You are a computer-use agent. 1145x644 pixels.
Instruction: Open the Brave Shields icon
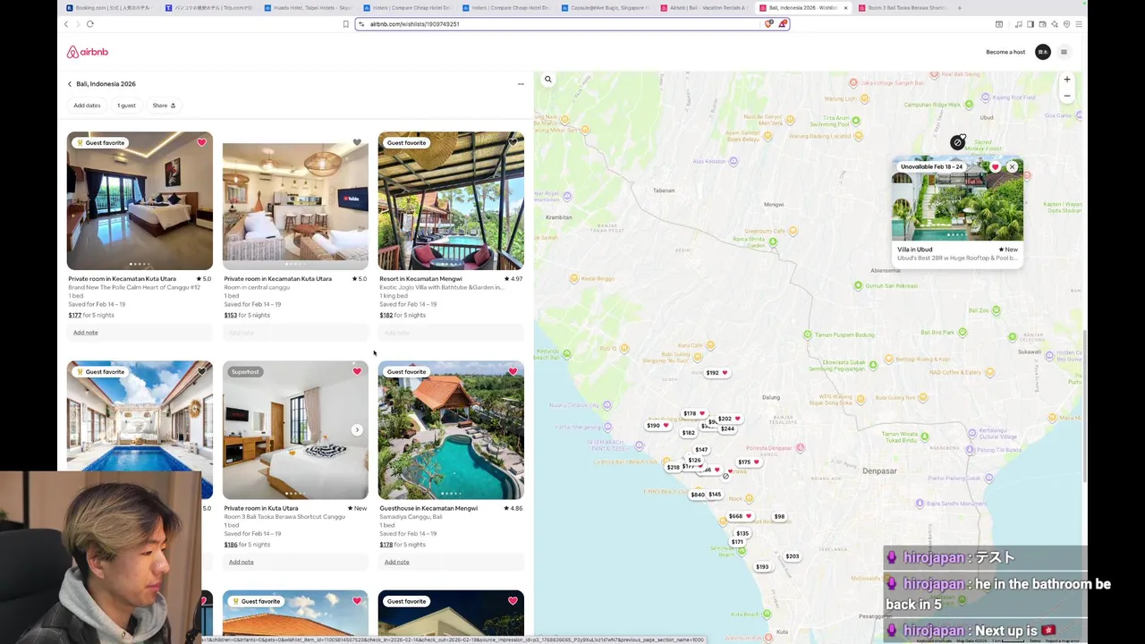tap(768, 24)
